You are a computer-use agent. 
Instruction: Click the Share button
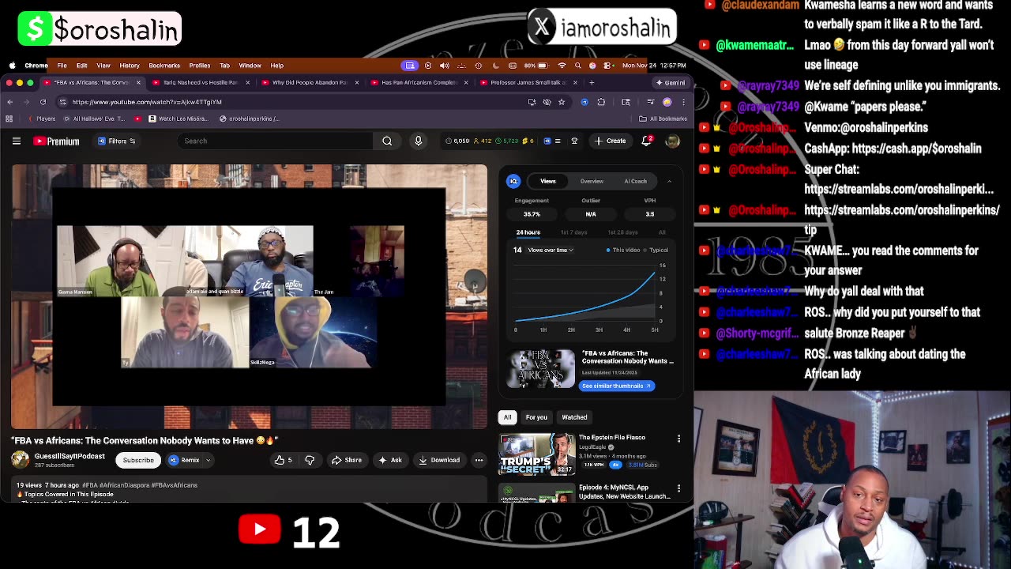[x=347, y=460]
